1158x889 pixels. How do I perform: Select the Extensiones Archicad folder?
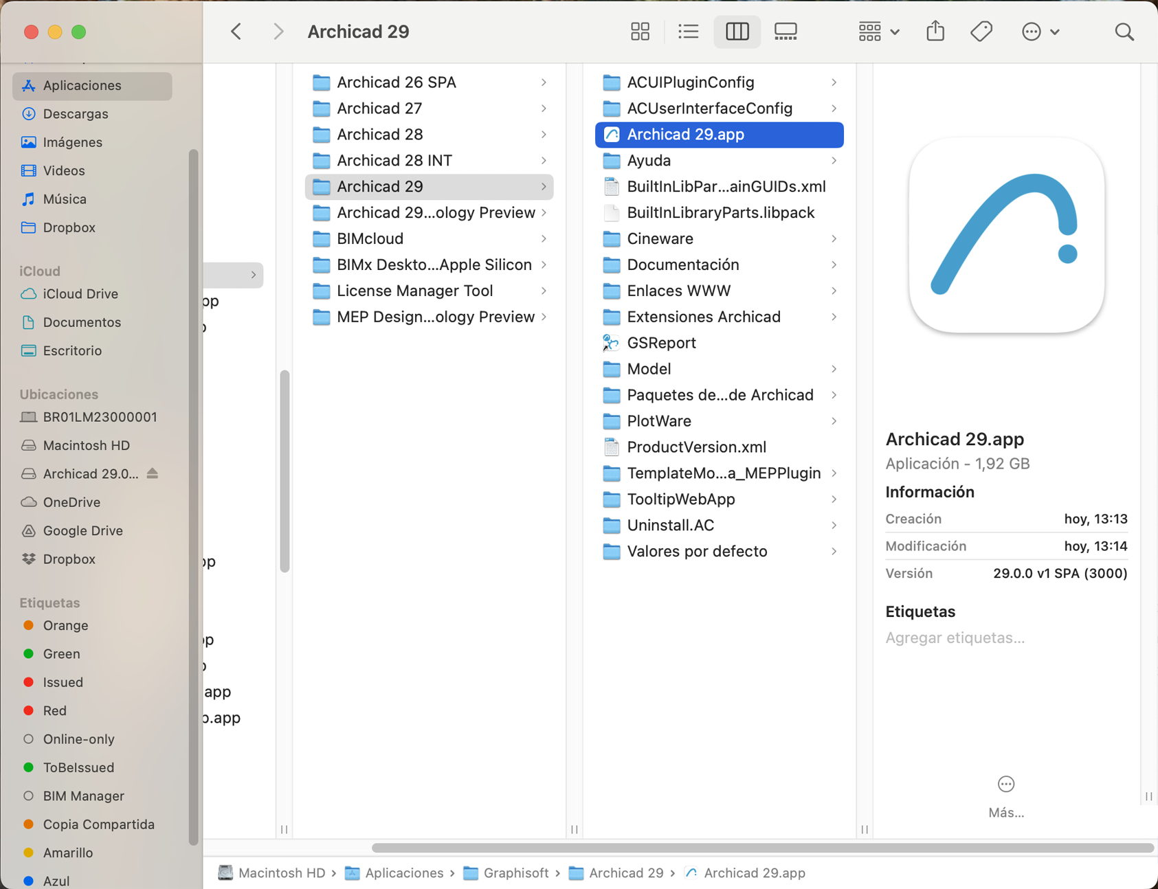pyautogui.click(x=719, y=317)
